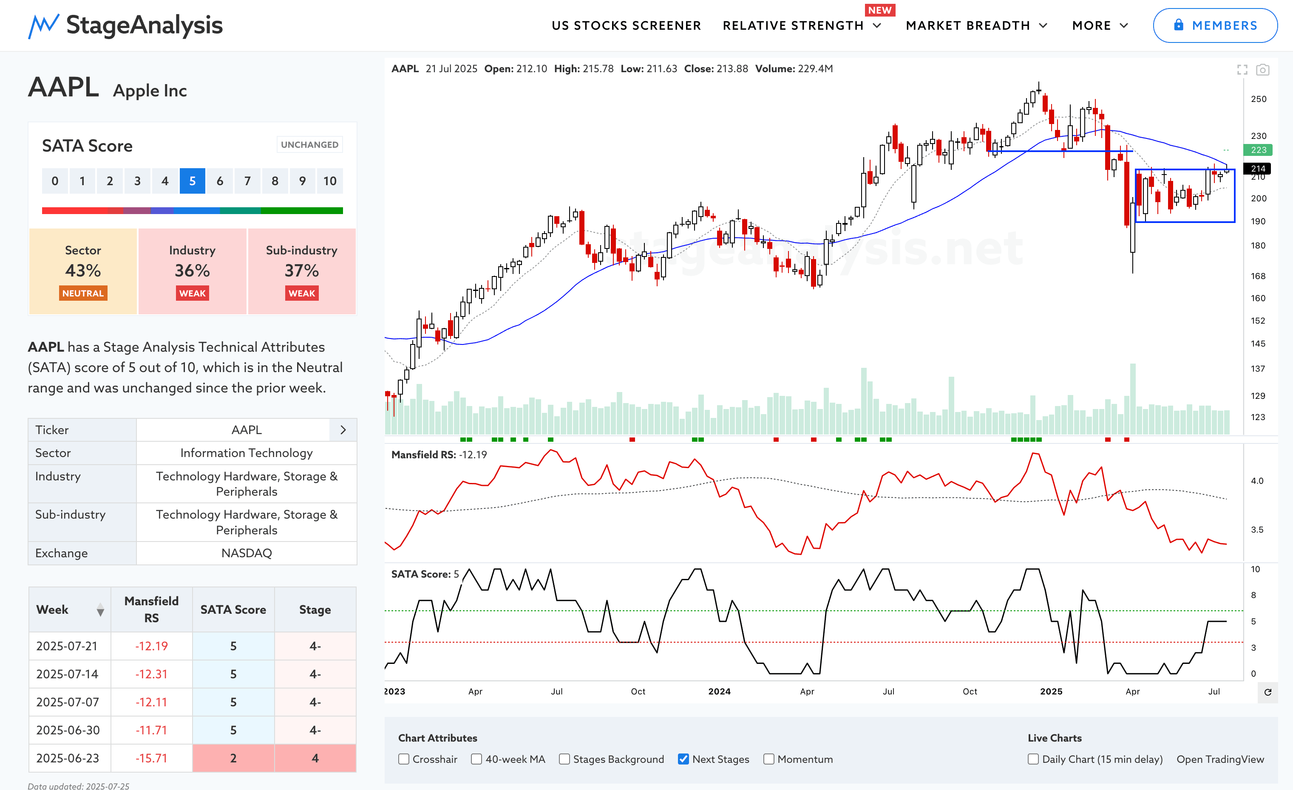Image resolution: width=1293 pixels, height=790 pixels.
Task: Click the SATA score color gradient bar
Action: (192, 211)
